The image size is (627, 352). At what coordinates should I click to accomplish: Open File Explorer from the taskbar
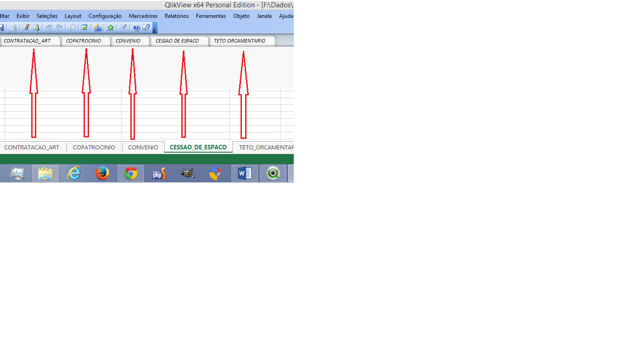(45, 174)
